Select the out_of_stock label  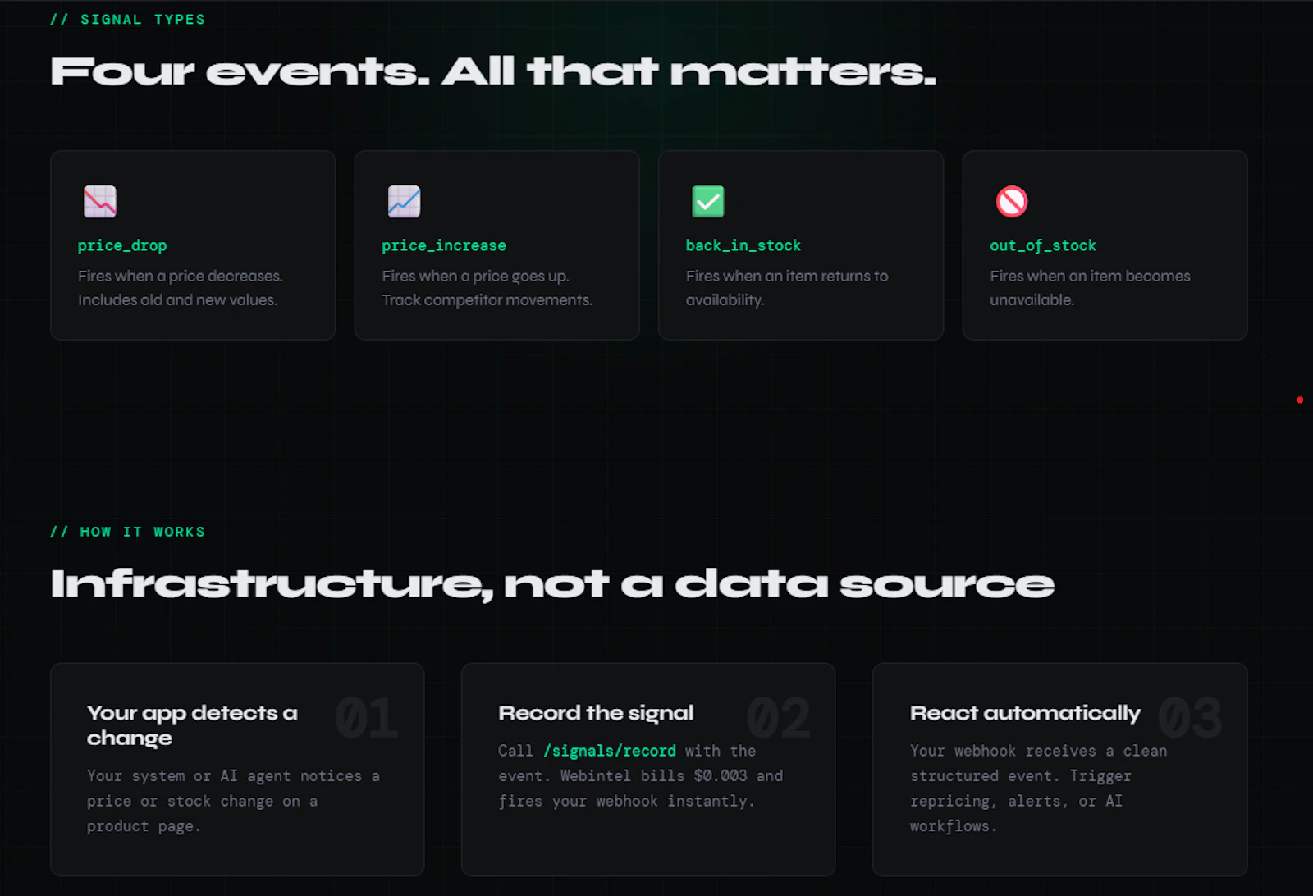point(1043,245)
